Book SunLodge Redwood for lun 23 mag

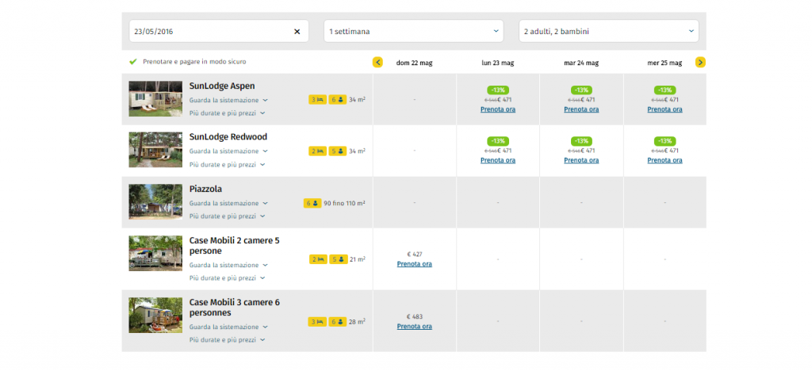[x=498, y=160]
